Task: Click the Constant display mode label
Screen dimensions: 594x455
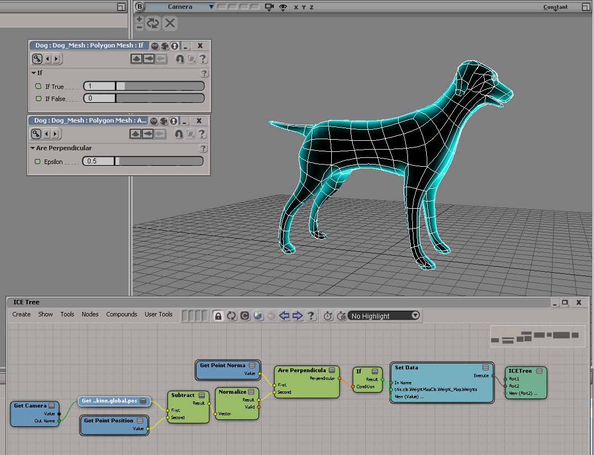Action: [555, 7]
